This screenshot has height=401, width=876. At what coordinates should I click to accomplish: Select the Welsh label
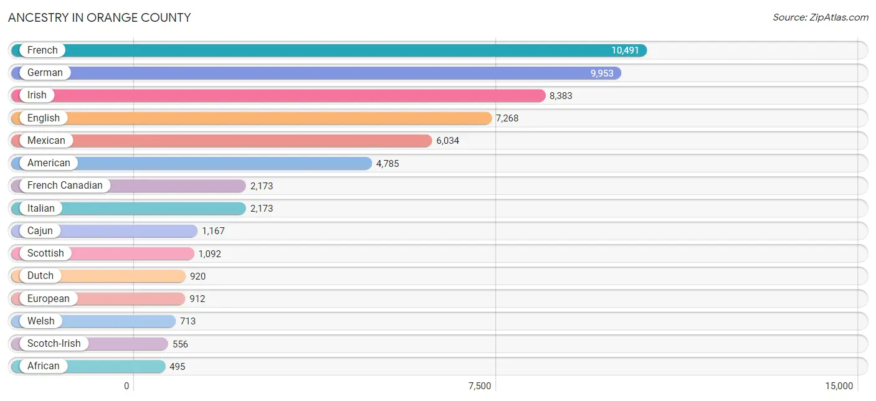tap(41, 321)
